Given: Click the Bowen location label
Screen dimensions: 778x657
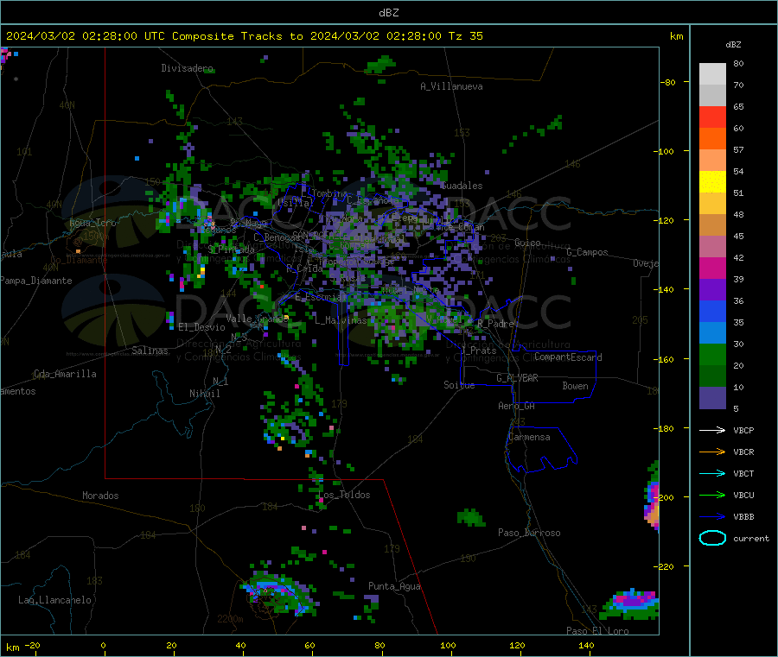Looking at the screenshot, I should point(575,386).
